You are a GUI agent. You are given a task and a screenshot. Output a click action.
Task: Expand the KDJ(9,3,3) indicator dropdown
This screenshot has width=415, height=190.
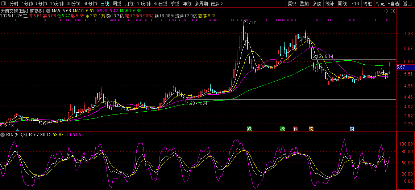click(x=3, y=134)
